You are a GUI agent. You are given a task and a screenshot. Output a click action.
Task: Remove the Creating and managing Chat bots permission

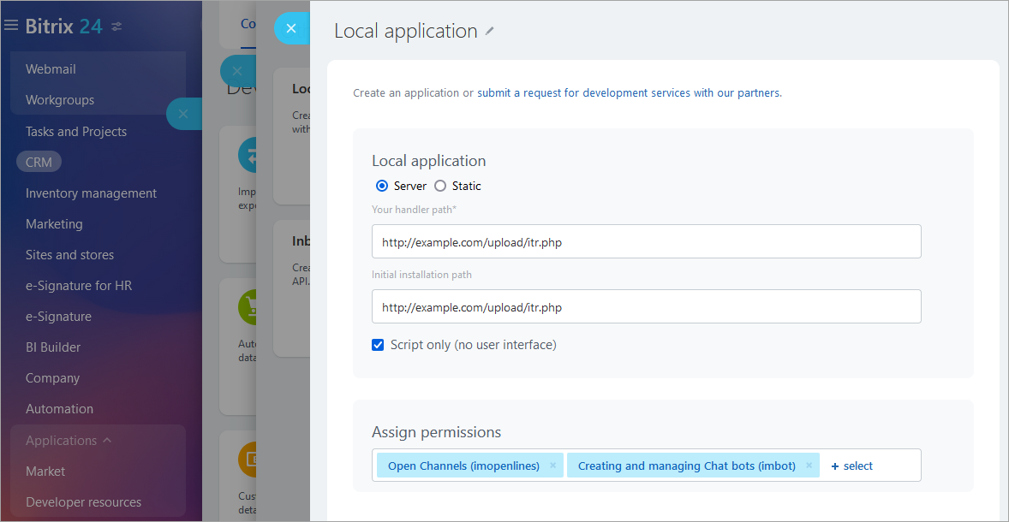click(x=808, y=465)
